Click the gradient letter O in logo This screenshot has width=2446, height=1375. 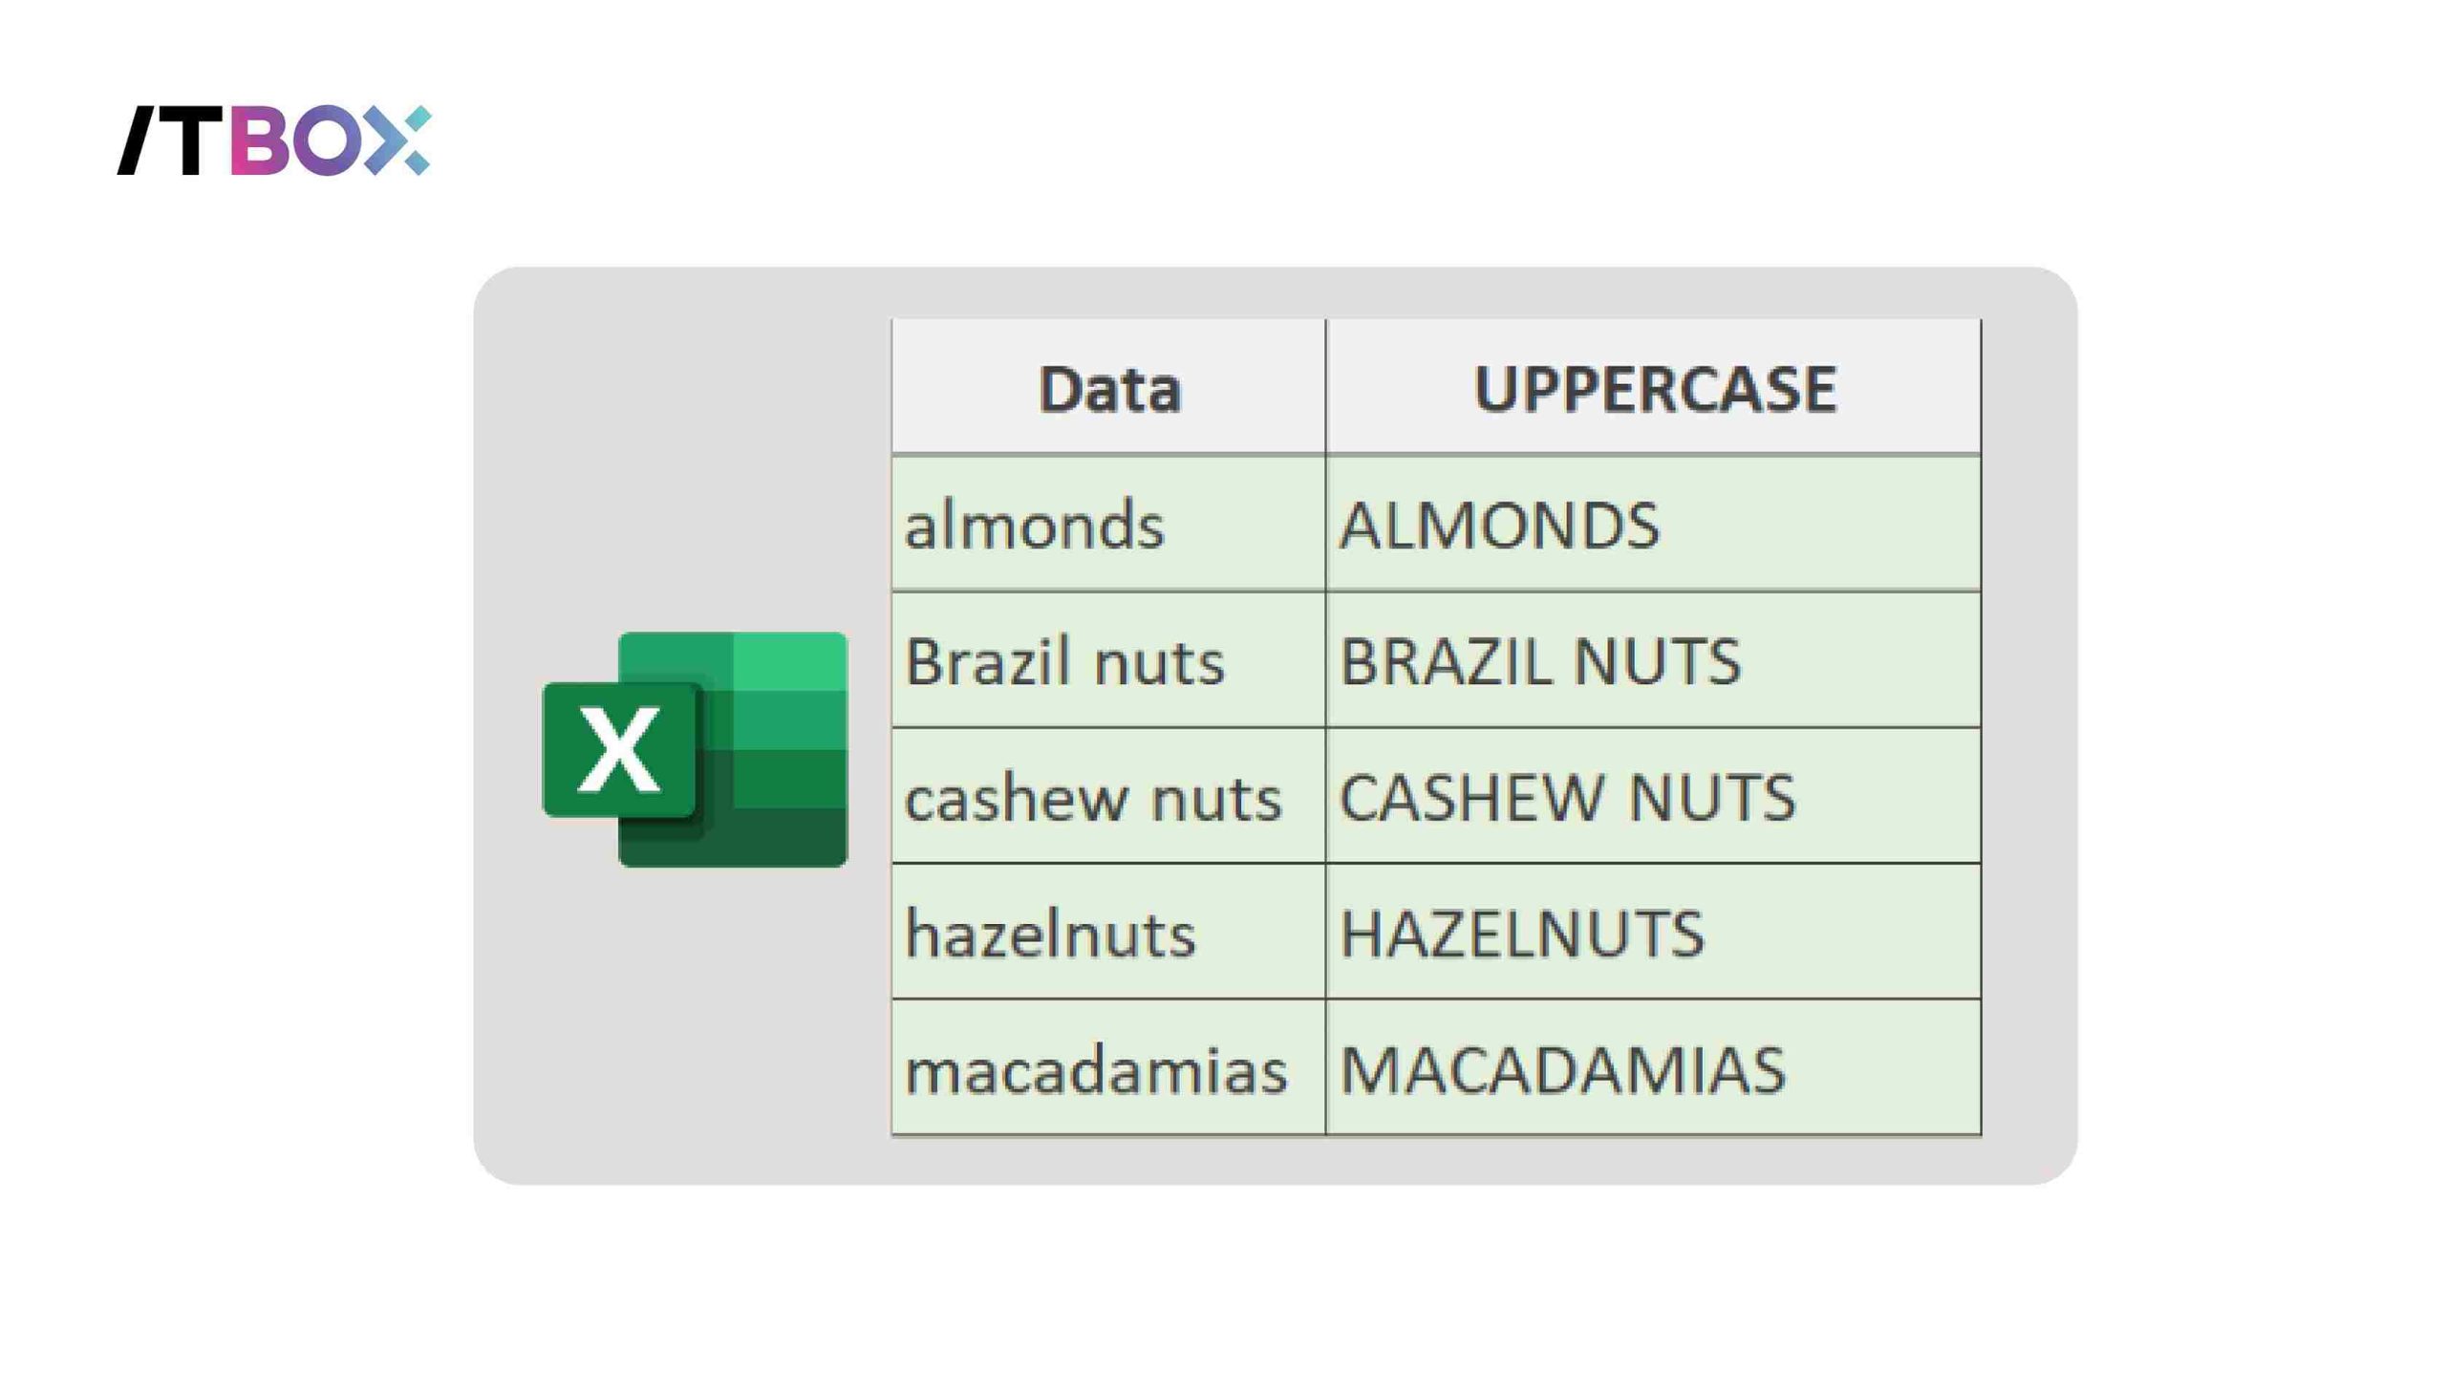click(x=327, y=140)
